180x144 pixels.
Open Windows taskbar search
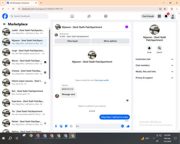pyautogui.click(x=10, y=138)
